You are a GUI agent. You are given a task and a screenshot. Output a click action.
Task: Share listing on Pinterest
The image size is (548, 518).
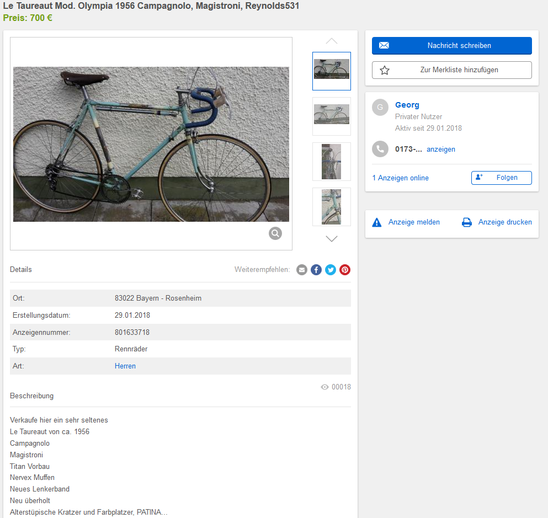(x=345, y=270)
